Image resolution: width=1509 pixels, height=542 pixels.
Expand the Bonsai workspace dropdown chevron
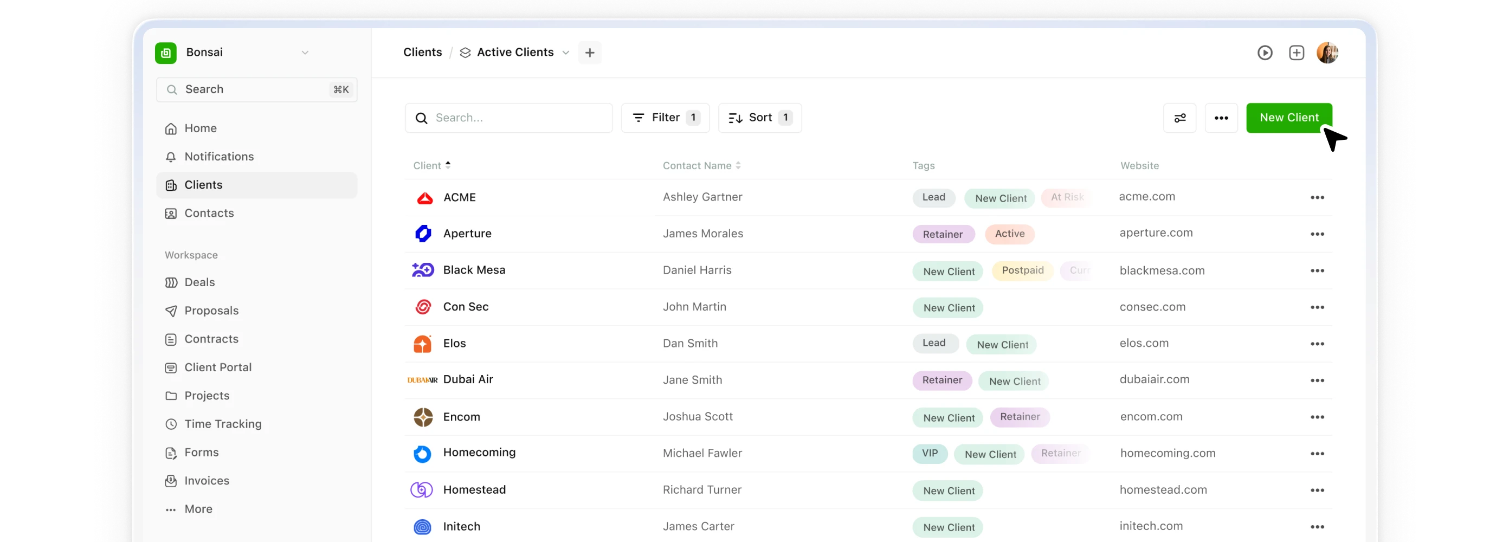[305, 53]
